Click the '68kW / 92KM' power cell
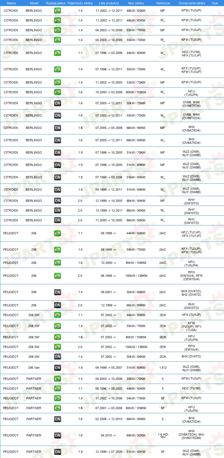Viewport: 224px width, 458px height. coord(136,435)
